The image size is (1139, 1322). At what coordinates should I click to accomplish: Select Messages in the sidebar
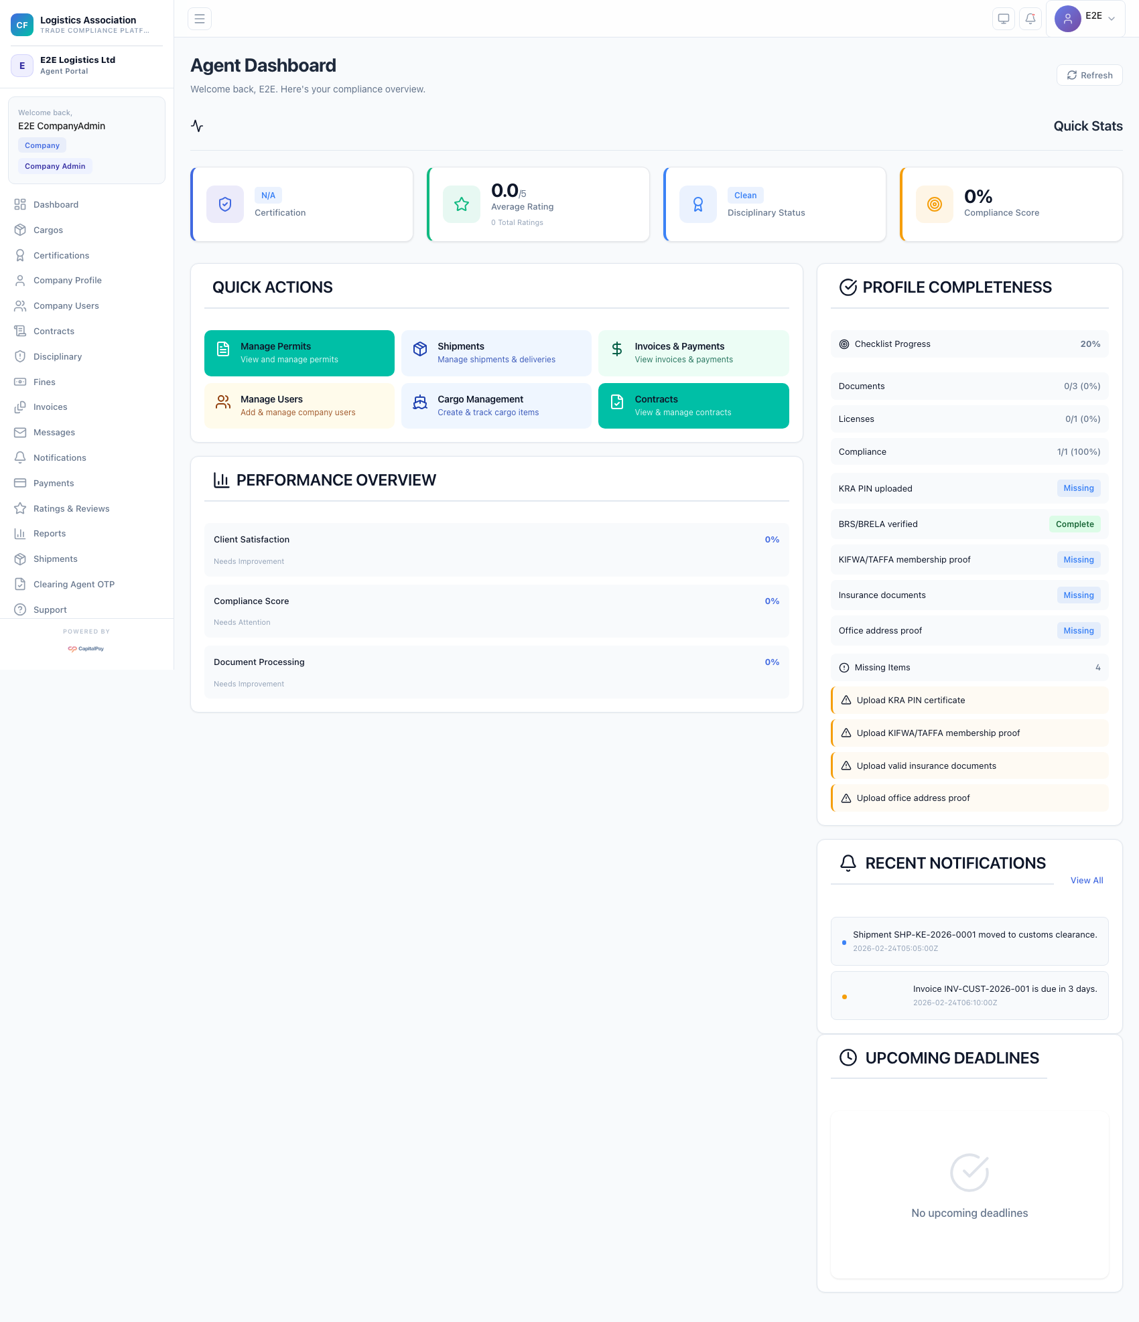coord(54,432)
